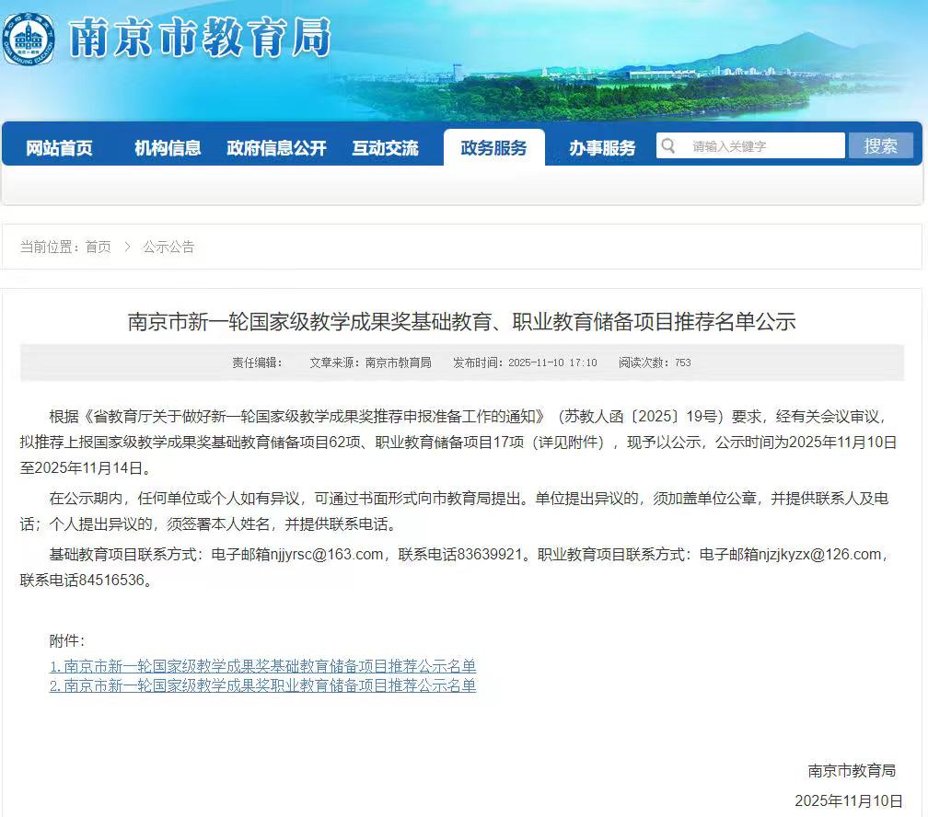This screenshot has width=928, height=817.
Task: Click the article headline 推荐名单公示
Action: tap(461, 321)
